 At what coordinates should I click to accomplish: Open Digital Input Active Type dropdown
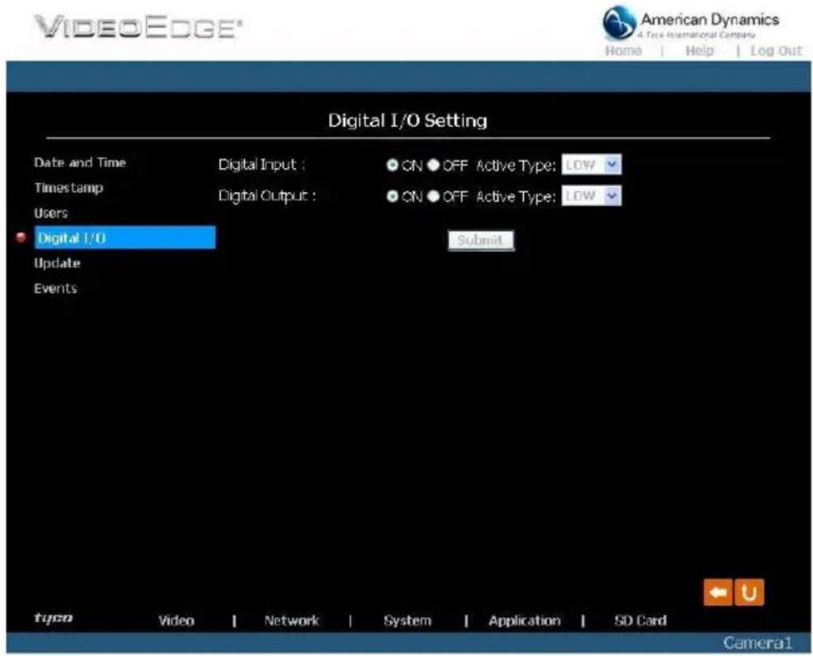[591, 165]
